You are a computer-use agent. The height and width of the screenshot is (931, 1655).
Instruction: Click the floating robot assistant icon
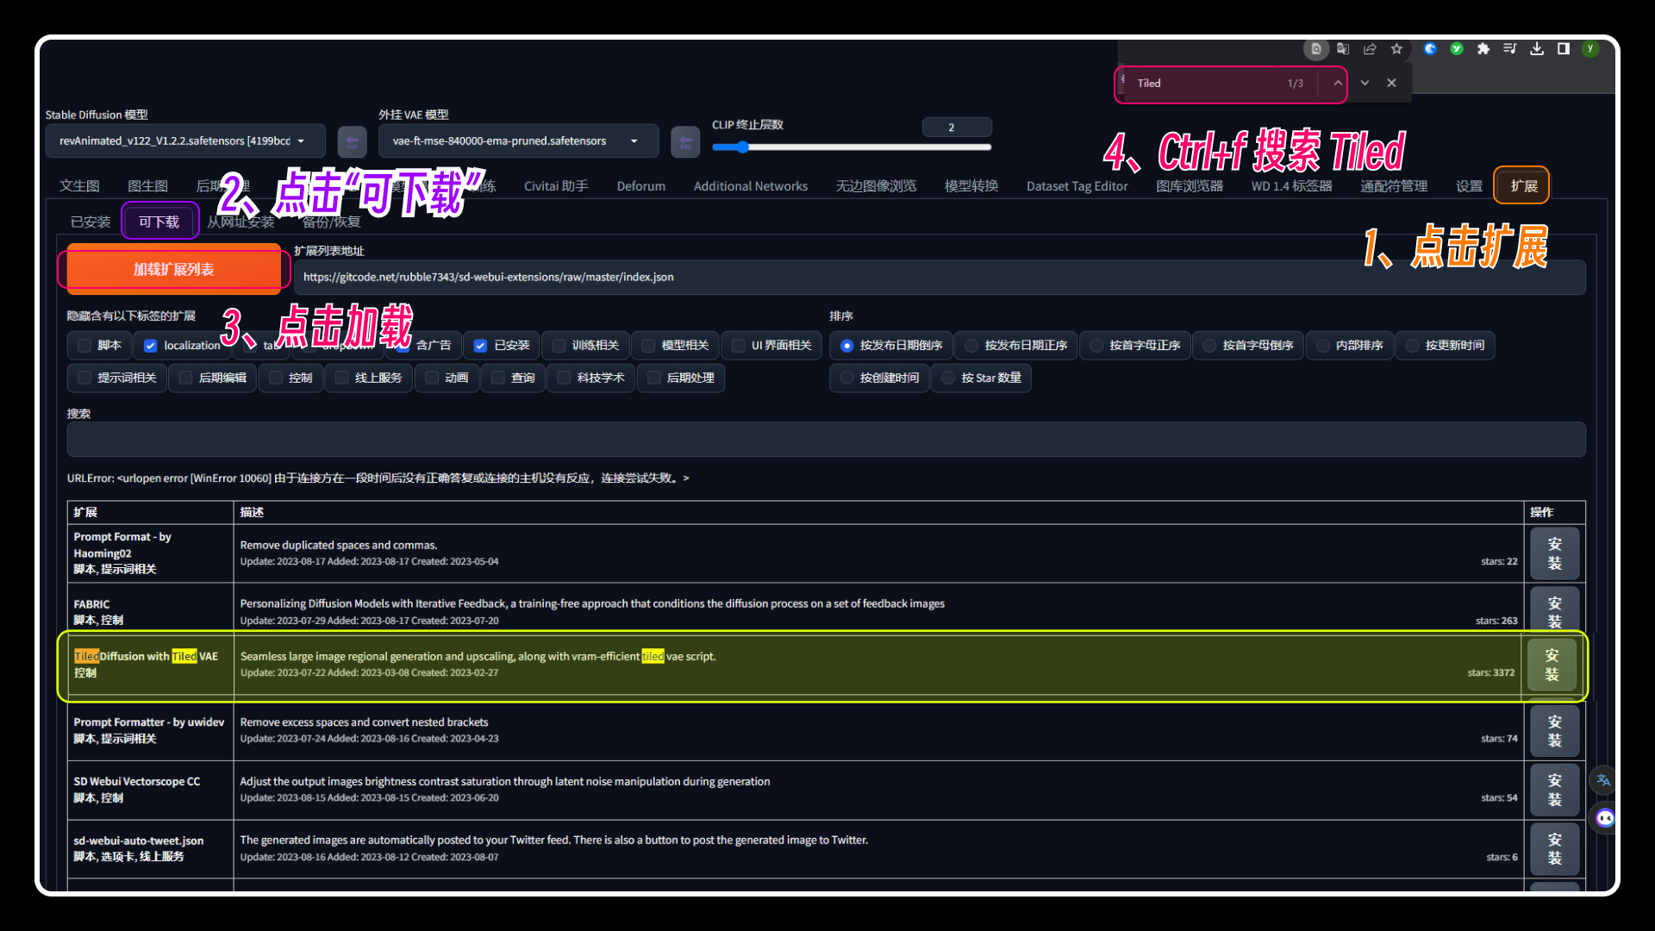[1604, 818]
